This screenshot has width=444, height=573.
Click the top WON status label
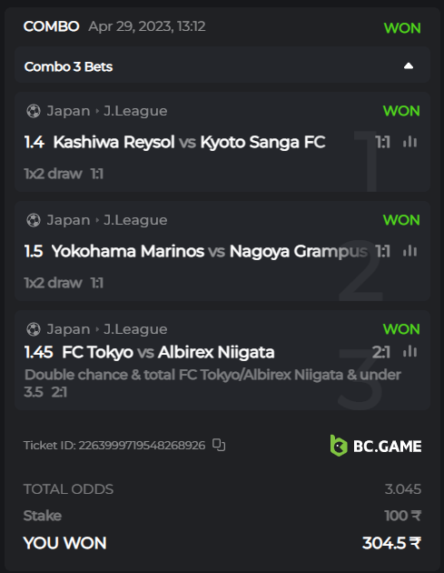pyautogui.click(x=402, y=28)
